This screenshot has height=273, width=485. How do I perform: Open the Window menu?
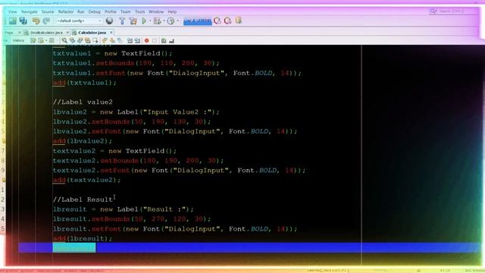(x=156, y=11)
